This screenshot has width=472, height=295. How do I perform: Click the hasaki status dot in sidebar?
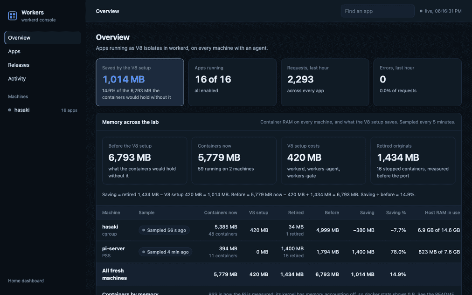[10, 110]
